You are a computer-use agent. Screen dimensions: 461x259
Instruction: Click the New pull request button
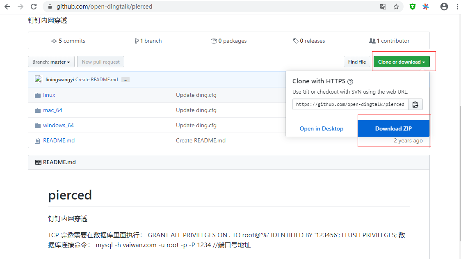point(100,62)
